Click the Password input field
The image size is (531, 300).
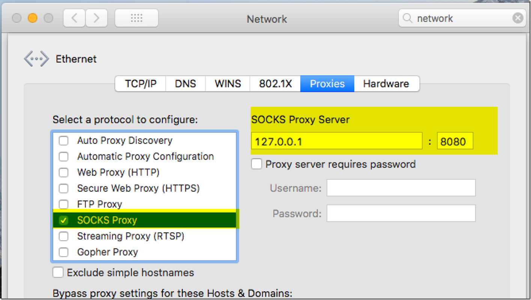(x=401, y=213)
